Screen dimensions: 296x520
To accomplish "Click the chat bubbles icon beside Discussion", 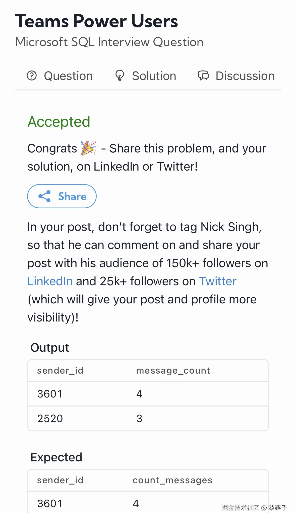I will click(x=203, y=75).
